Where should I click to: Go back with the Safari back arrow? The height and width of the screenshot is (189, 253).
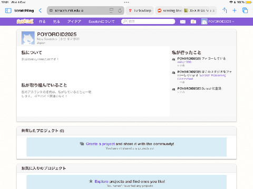click(x=40, y=10)
